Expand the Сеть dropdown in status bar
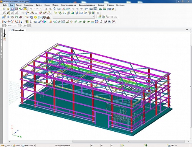Screen dimensions: 192x147 tap(21, 145)
